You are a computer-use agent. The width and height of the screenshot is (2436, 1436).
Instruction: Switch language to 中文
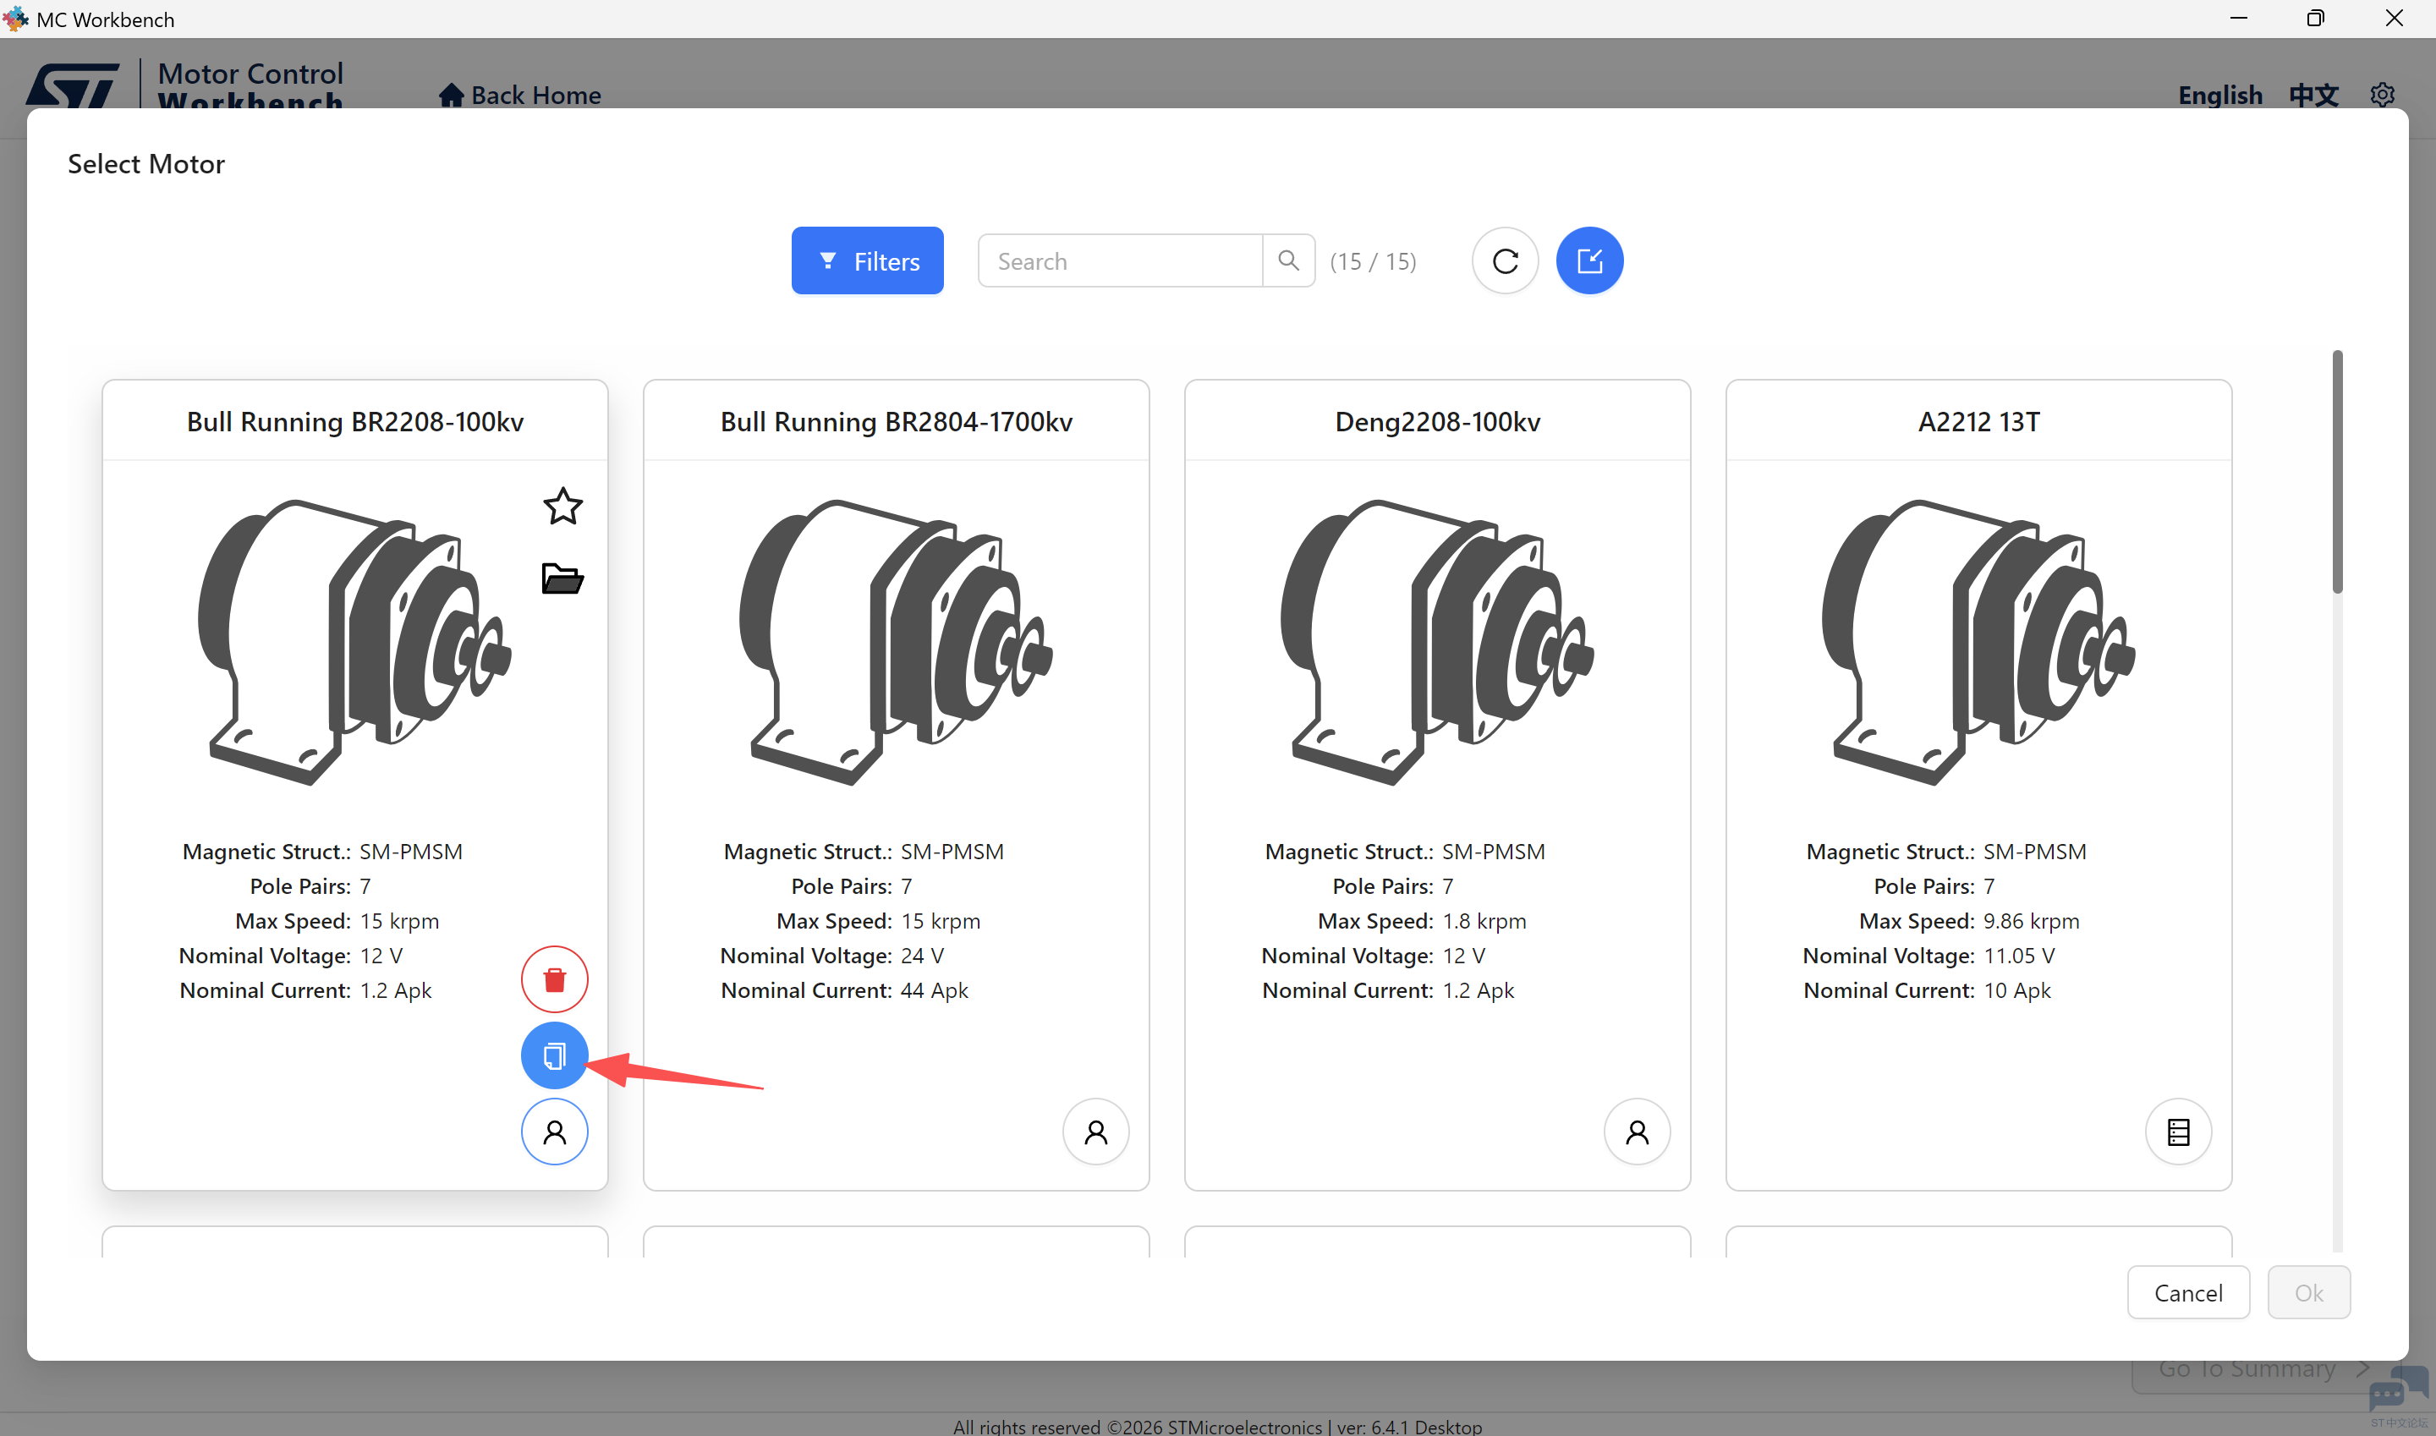tap(2313, 95)
